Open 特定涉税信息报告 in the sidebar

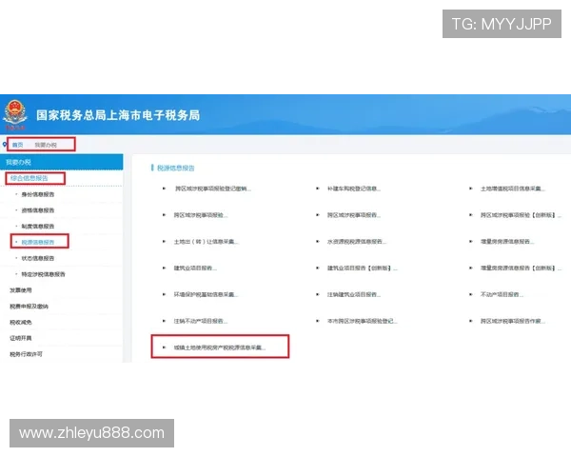click(x=44, y=274)
